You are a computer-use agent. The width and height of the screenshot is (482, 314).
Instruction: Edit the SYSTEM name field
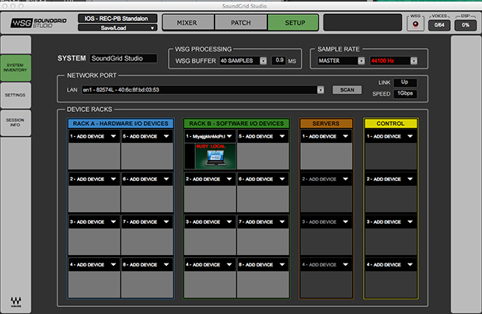124,58
